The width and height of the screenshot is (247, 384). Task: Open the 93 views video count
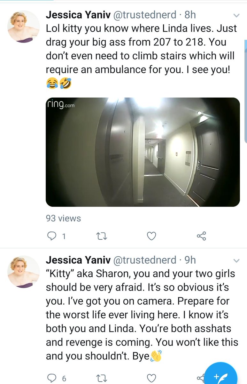(63, 218)
